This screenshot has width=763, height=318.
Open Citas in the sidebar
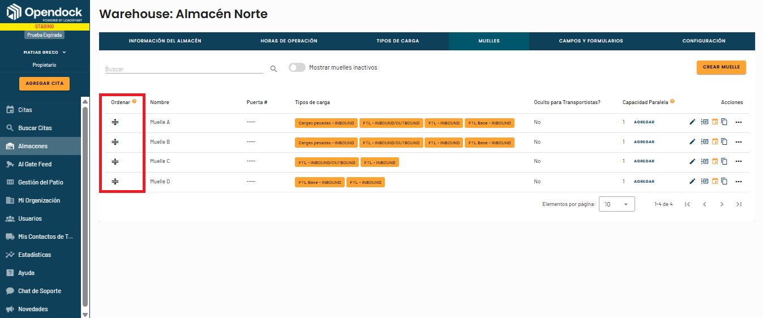point(41,110)
